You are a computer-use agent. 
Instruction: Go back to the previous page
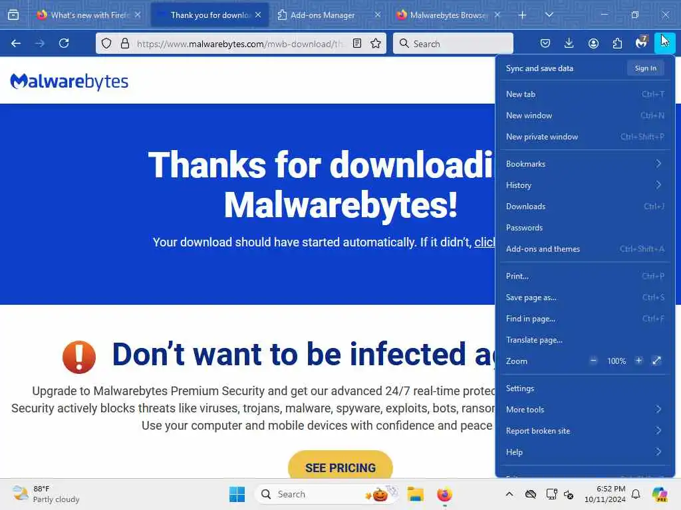tap(16, 43)
